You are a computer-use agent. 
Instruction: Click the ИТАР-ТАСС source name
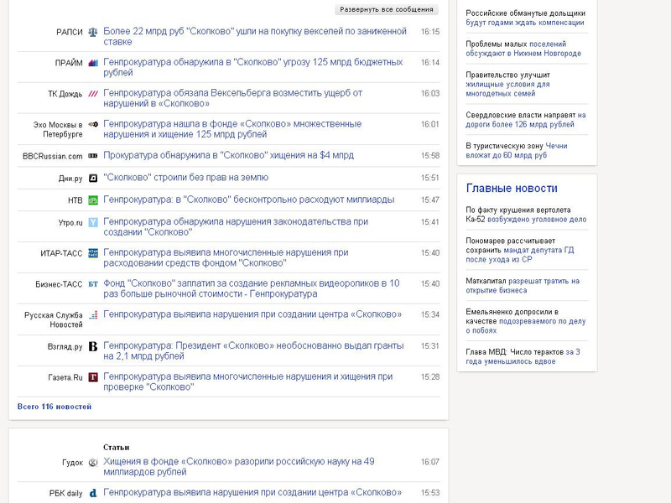61,253
